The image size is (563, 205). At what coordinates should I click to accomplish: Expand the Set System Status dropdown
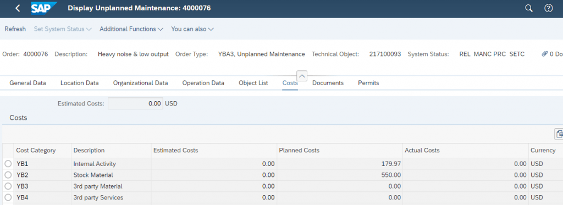pos(63,29)
